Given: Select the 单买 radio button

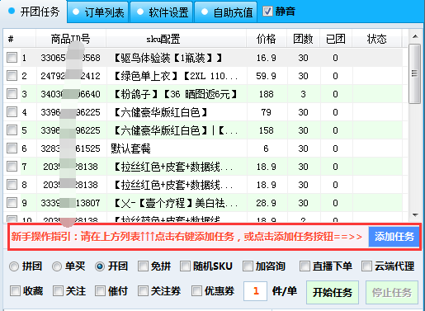Looking at the screenshot, I should coord(57,266).
